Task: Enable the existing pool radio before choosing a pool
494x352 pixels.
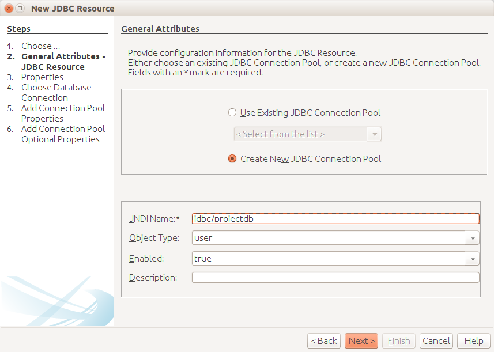Action: coord(232,112)
